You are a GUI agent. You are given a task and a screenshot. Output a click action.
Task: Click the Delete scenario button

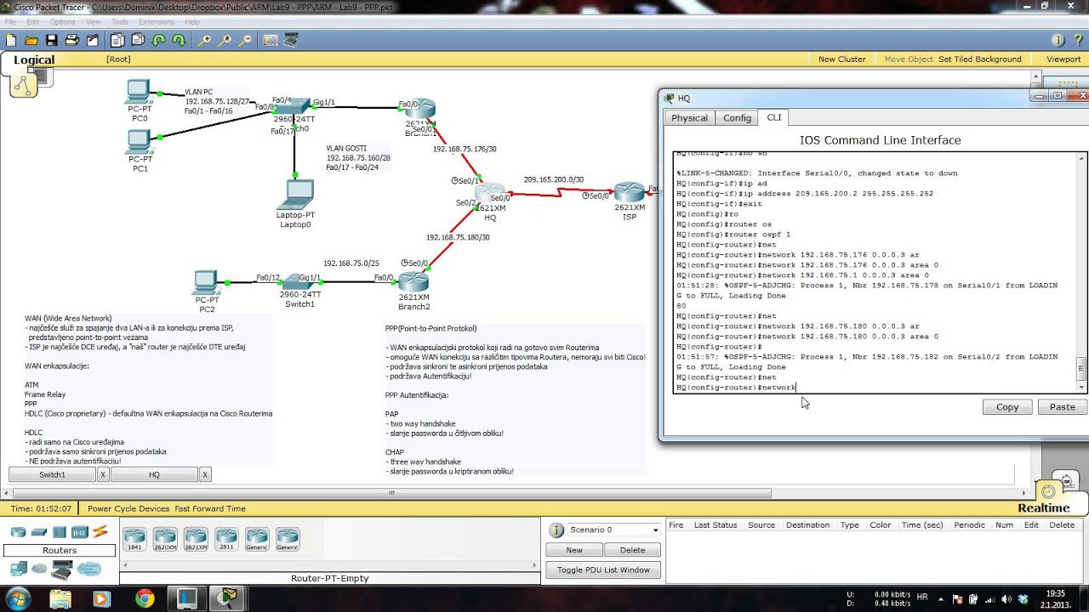coord(632,550)
